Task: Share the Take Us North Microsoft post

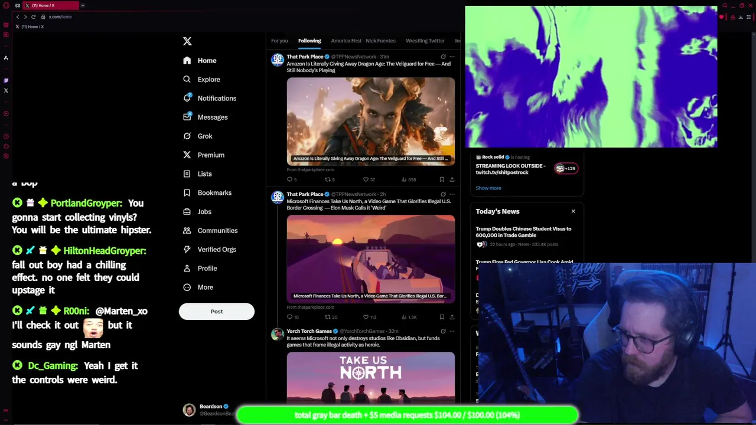Action: tap(452, 317)
